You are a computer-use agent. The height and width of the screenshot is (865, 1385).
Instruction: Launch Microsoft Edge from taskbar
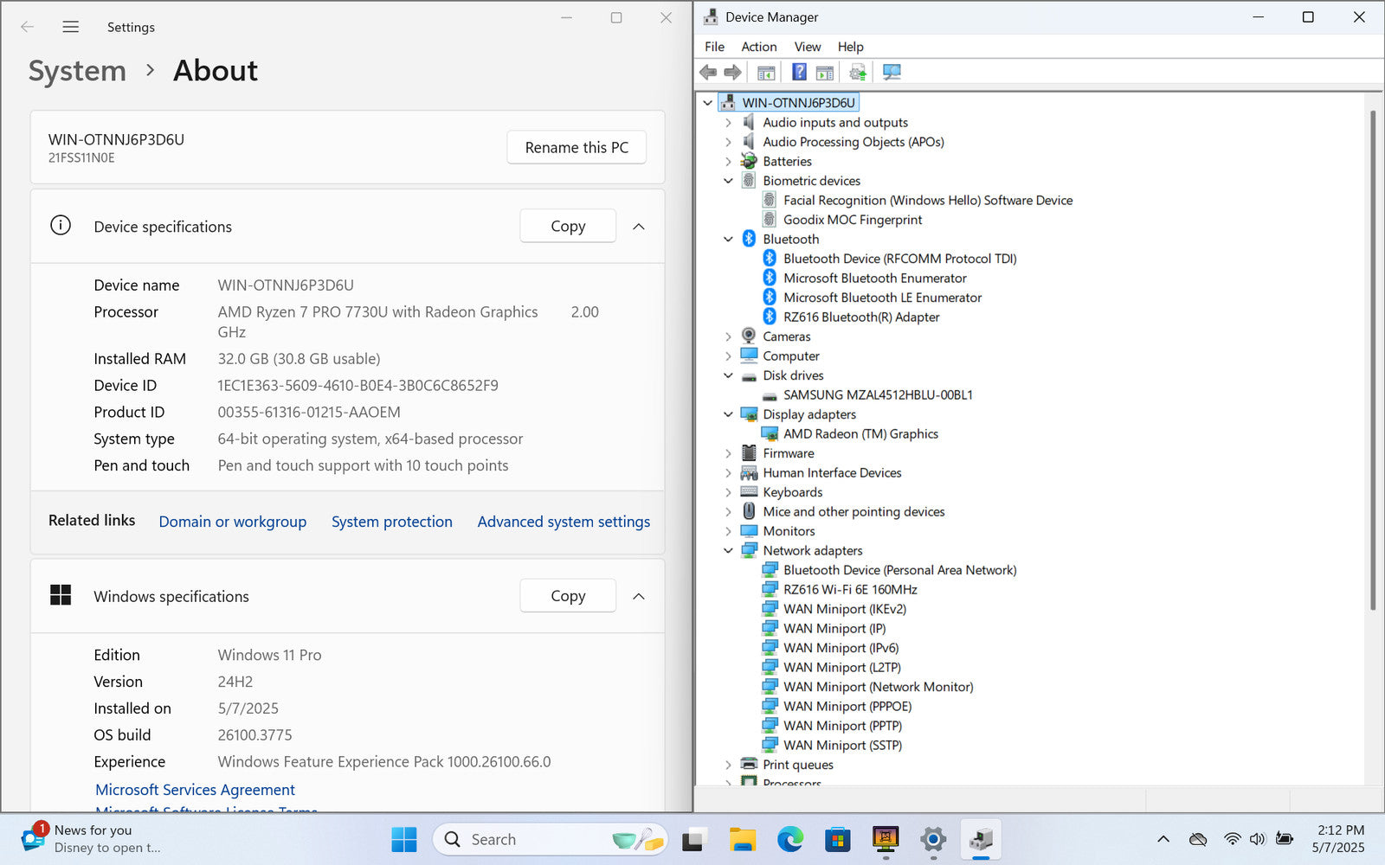790,839
